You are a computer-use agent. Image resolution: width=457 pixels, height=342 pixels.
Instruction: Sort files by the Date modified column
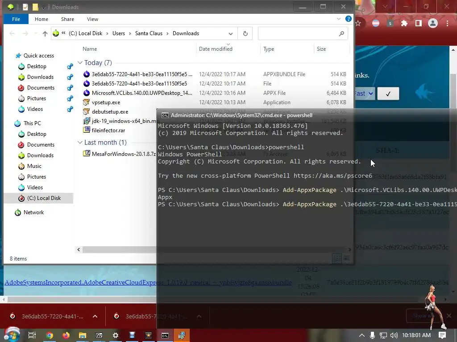(x=216, y=49)
